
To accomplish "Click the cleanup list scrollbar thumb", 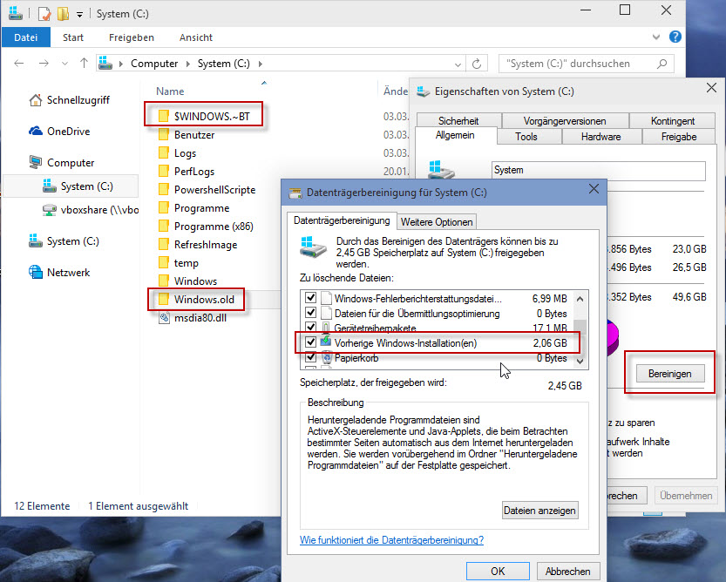I will 580,327.
